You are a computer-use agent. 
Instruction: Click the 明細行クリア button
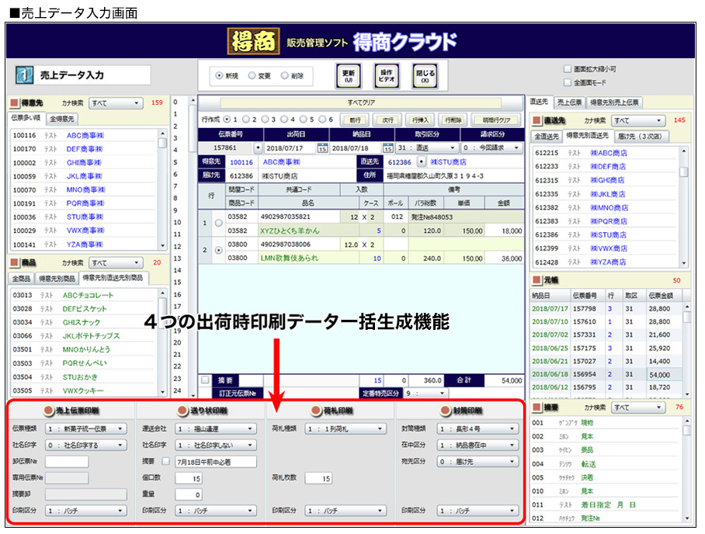click(496, 120)
